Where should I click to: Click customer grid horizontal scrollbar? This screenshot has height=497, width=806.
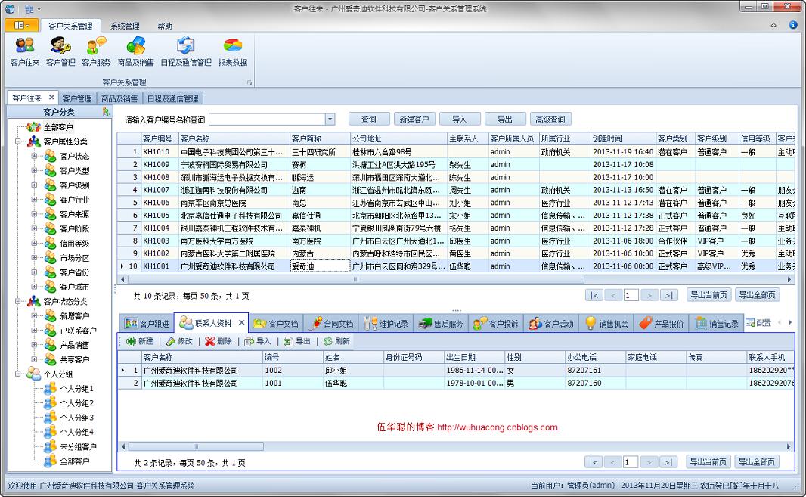[355, 279]
